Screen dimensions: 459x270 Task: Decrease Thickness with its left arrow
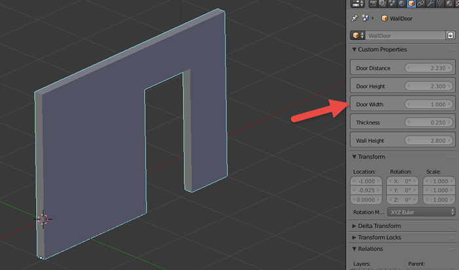(x=409, y=123)
